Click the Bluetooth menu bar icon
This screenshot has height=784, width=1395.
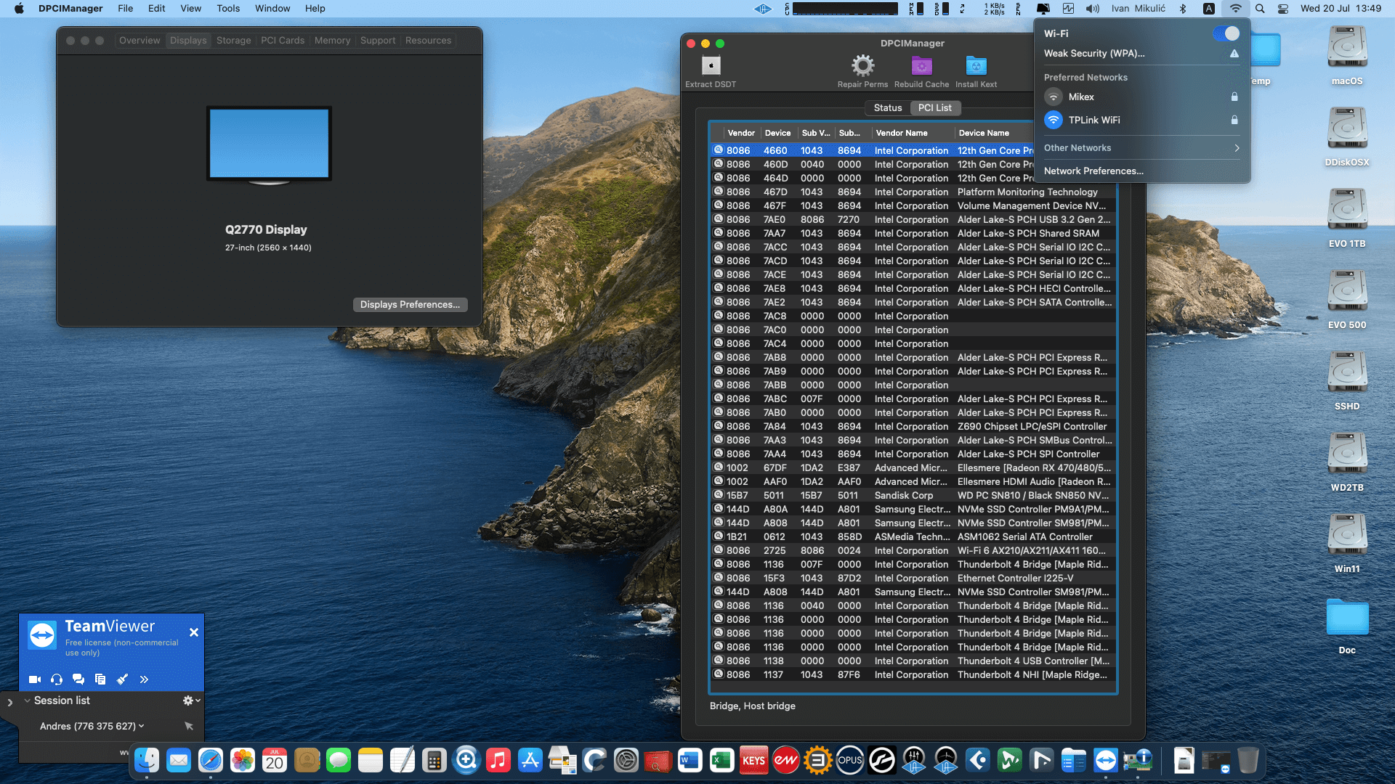pyautogui.click(x=1183, y=9)
